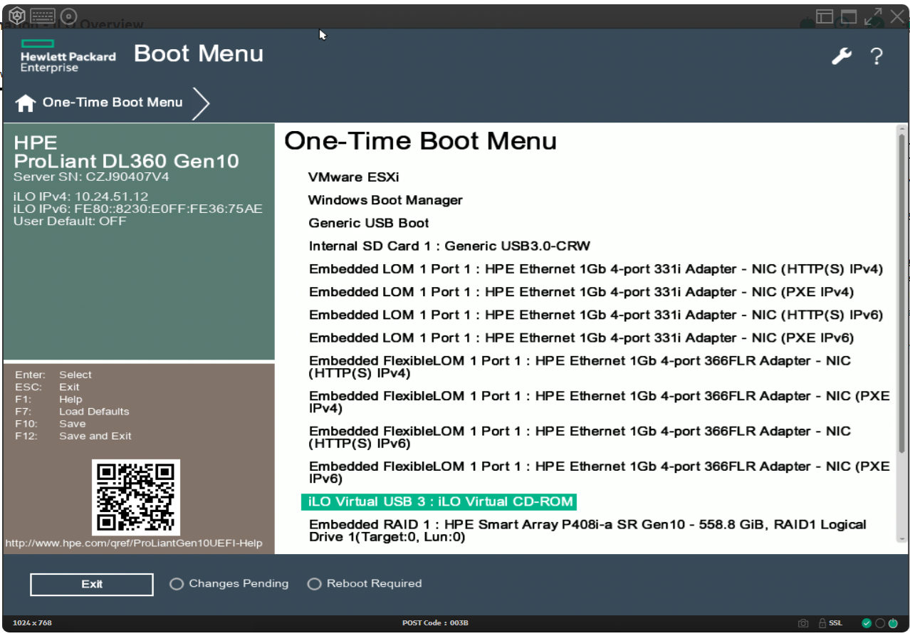Open the virtual keyboard icon
The height and width of the screenshot is (636, 910).
43,16
